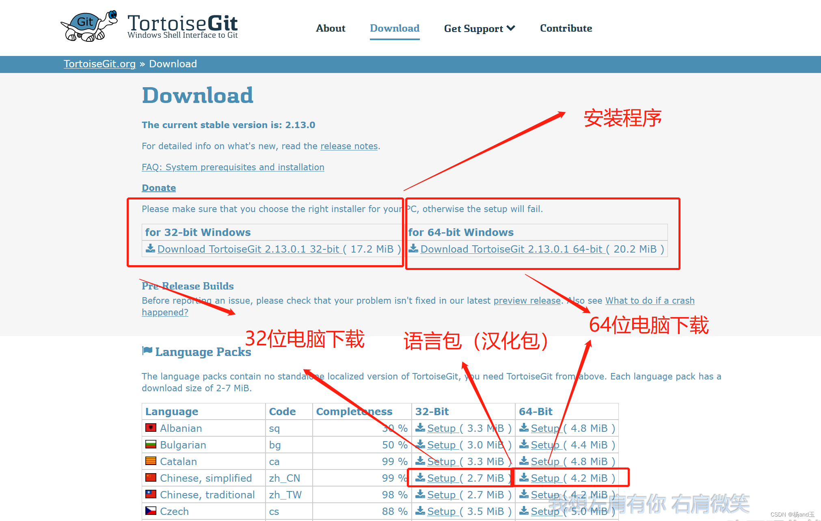Navigate to TortoiseGit.org via breadcrumb
Image resolution: width=821 pixels, height=521 pixels.
click(99, 64)
